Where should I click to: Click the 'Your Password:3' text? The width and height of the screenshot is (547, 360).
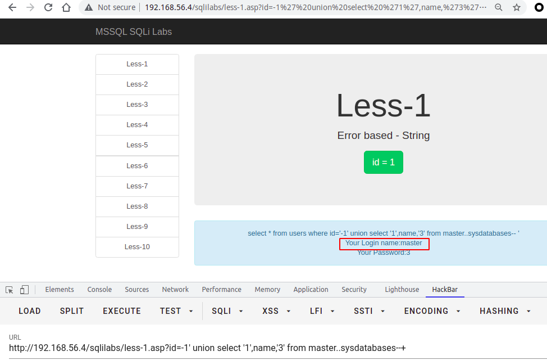pos(384,253)
